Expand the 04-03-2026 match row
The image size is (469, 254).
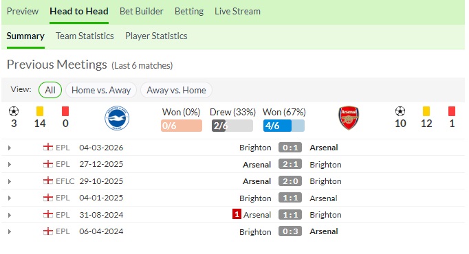[x=10, y=148]
